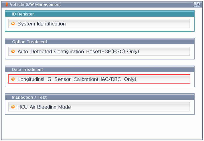The image size is (204, 141).
Task: Click the word Retry under the refresh symbol
Action: [x=197, y=6]
